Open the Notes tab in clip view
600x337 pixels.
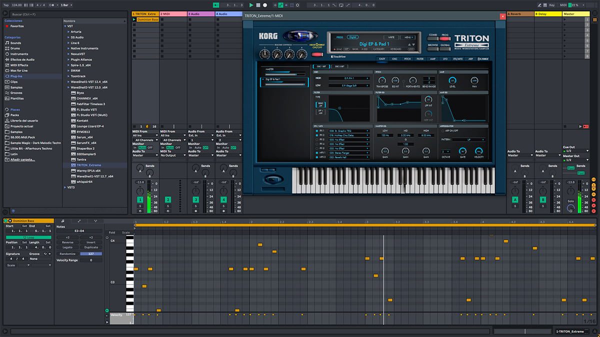pos(62,221)
